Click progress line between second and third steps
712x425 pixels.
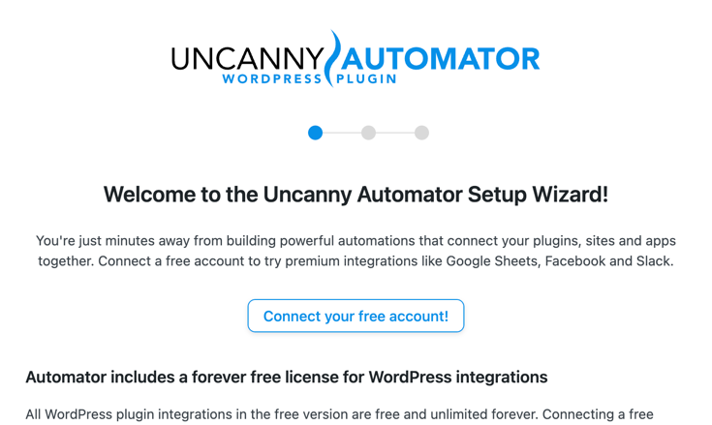395,133
